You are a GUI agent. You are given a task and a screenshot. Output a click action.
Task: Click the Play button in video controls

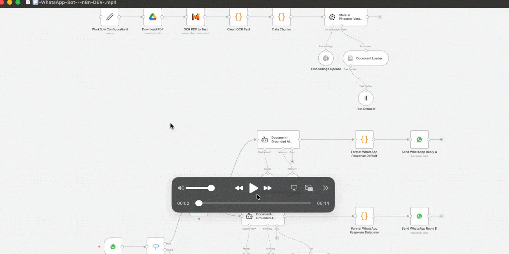(x=254, y=188)
